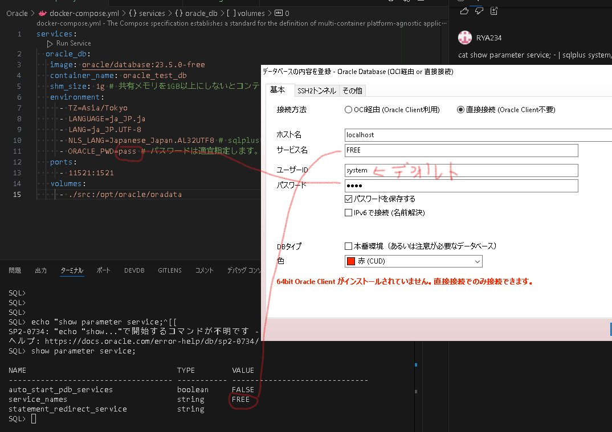The width and height of the screenshot is (612, 432).
Task: Click the thumbs down icon in chat panel
Action: point(479,11)
